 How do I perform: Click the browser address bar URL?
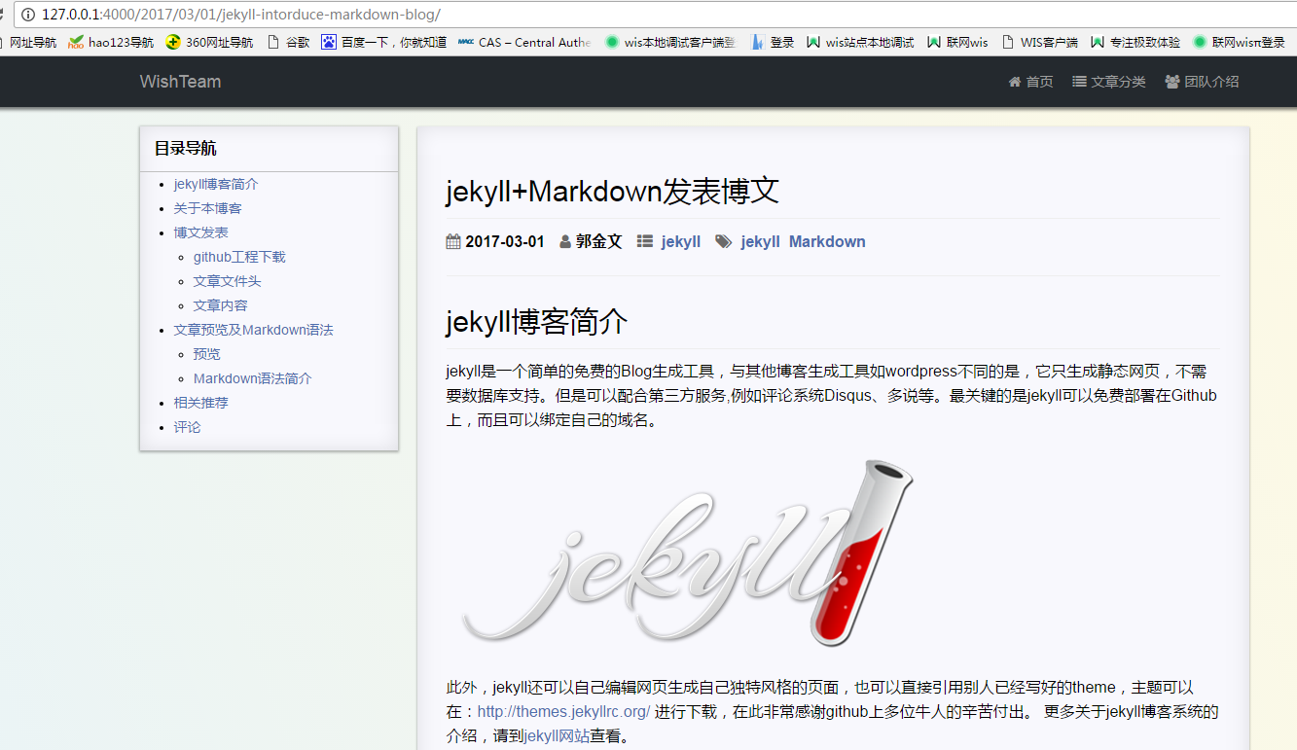point(241,15)
